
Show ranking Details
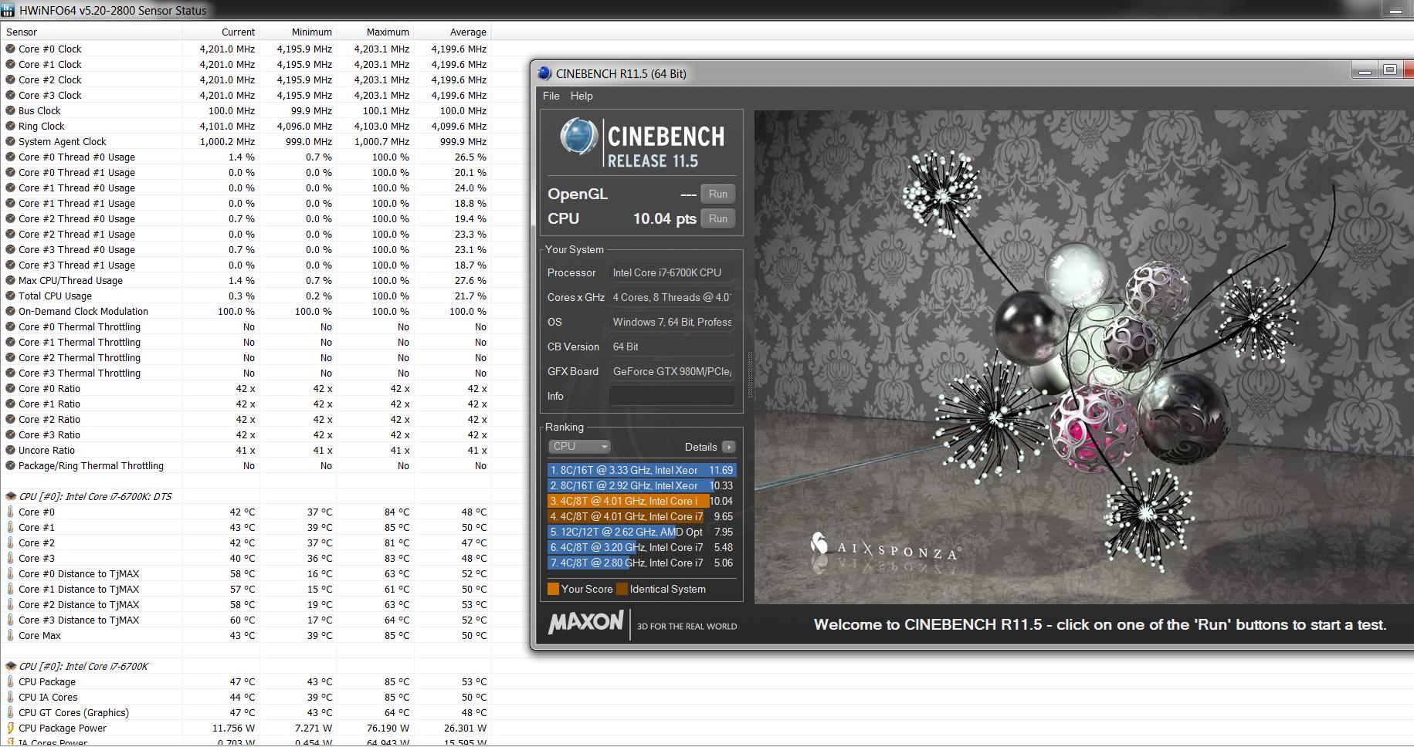pyautogui.click(x=700, y=447)
